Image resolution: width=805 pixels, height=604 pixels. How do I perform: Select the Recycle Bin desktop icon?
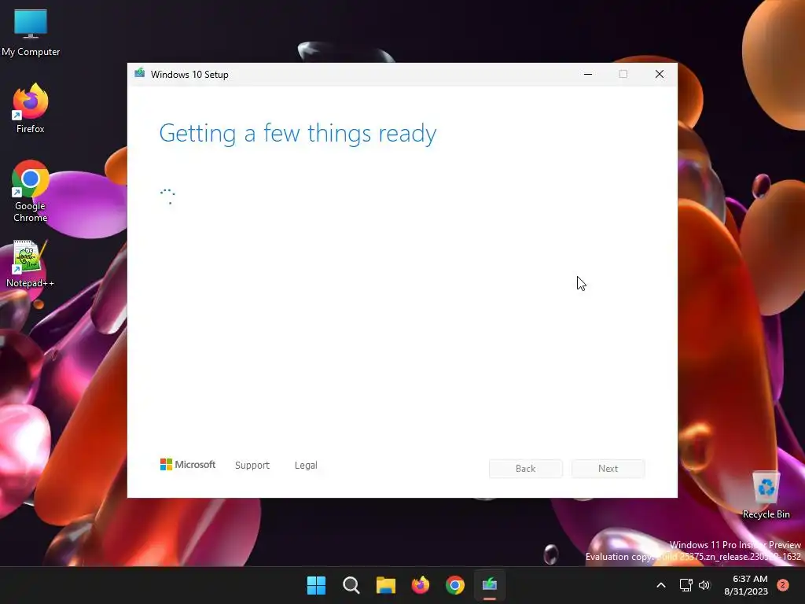pos(766,495)
